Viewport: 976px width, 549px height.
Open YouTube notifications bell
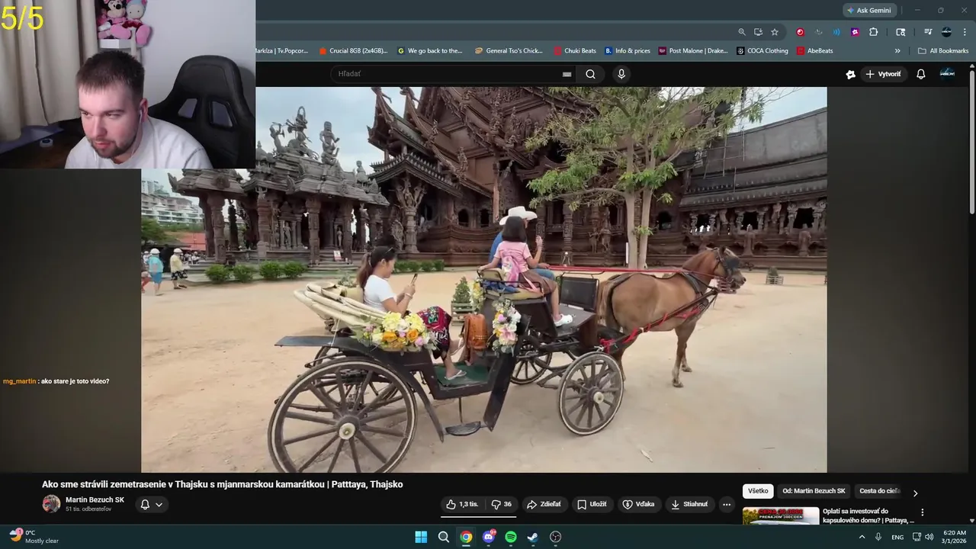click(x=920, y=74)
